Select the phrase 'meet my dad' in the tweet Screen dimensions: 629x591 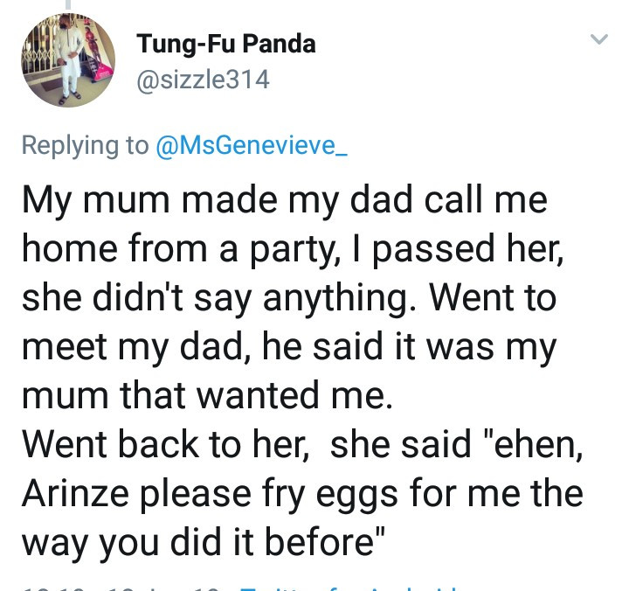tap(133, 348)
